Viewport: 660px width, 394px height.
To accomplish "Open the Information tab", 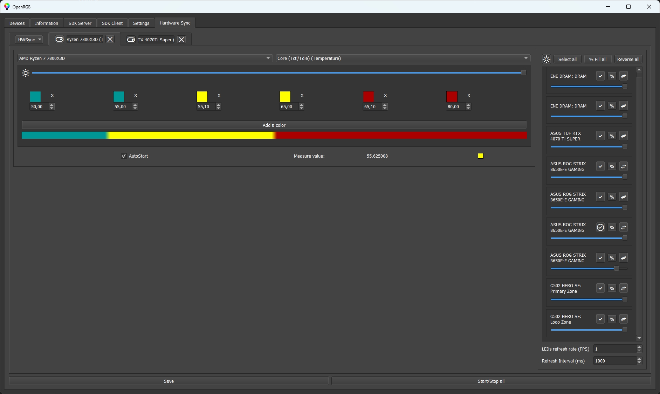I will point(47,23).
